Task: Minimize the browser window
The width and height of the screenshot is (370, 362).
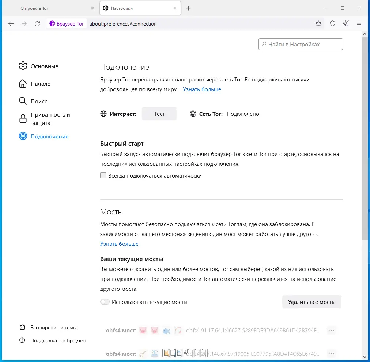Action: tap(326, 8)
